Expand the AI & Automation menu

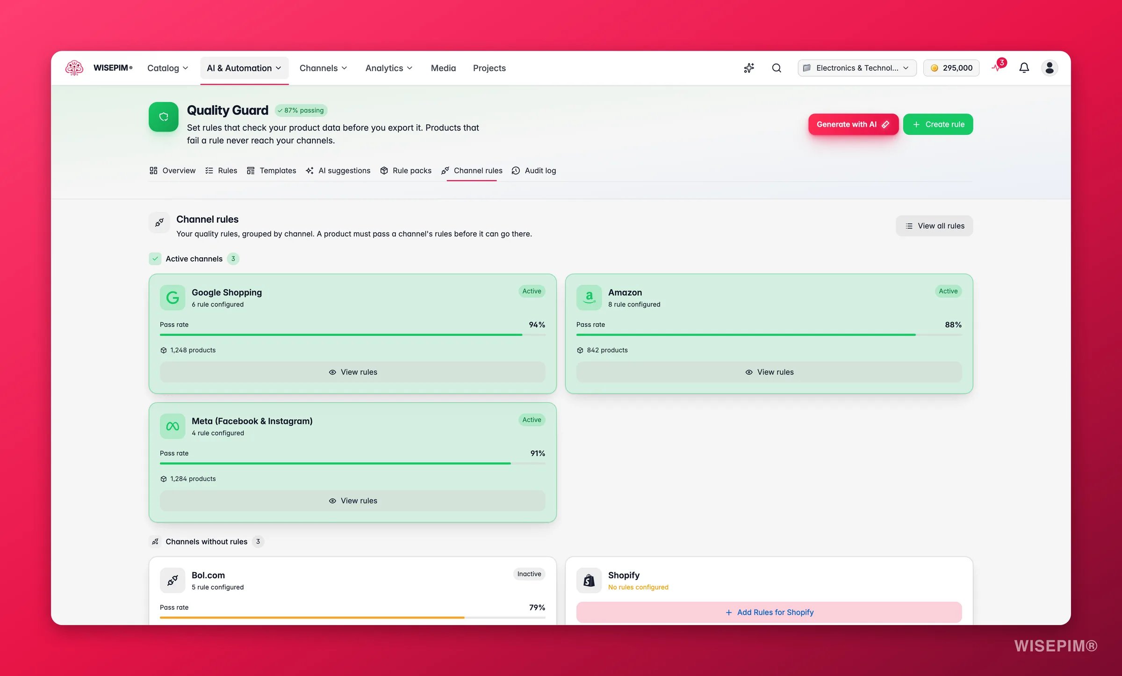[x=245, y=68]
